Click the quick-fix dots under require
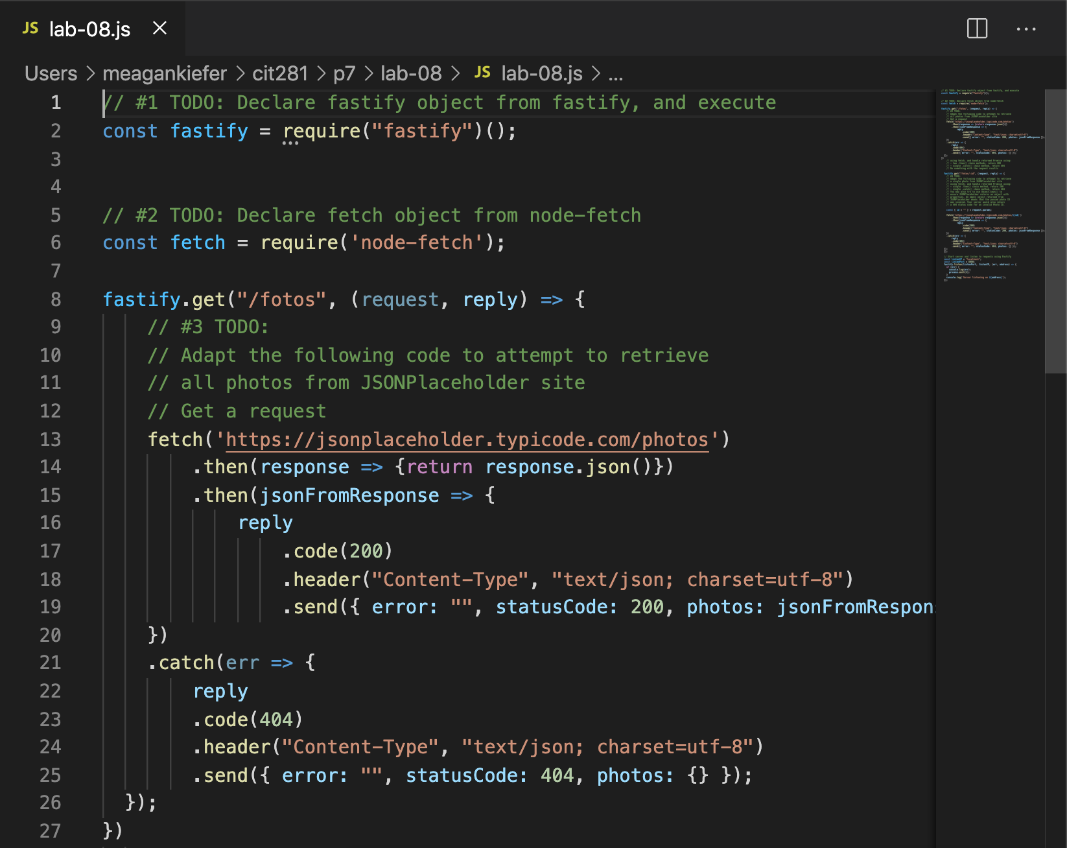 click(290, 143)
